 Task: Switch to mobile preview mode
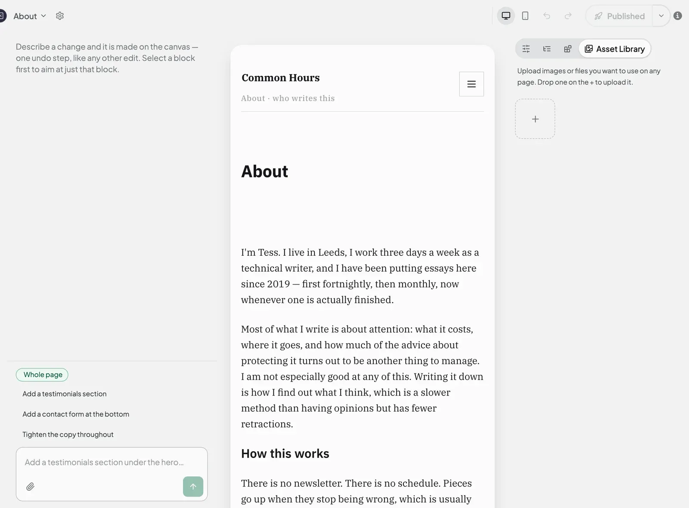click(525, 16)
